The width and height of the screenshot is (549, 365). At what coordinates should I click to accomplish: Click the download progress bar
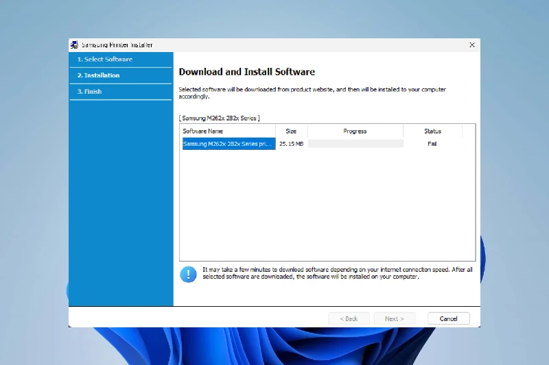pos(355,144)
